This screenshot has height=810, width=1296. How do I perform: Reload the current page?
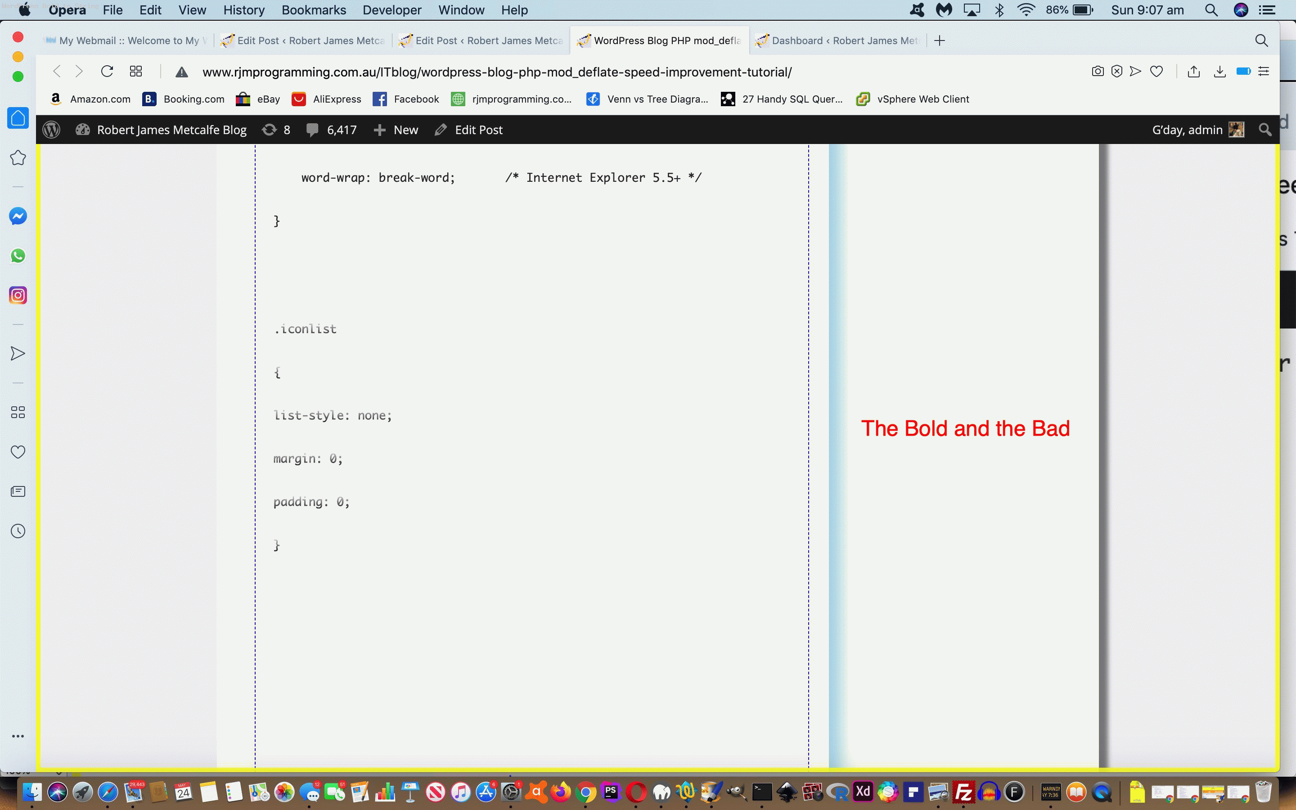(x=107, y=71)
